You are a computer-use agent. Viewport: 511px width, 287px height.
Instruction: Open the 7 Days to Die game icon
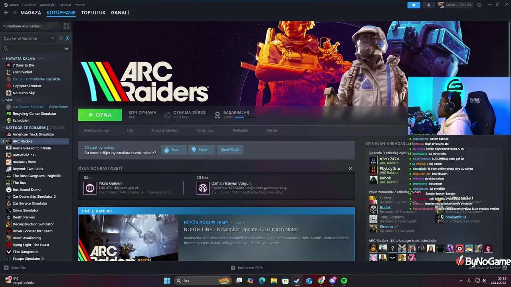coord(9,65)
